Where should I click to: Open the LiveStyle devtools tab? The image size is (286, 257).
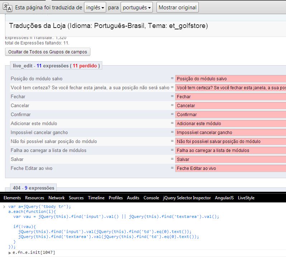click(246, 198)
